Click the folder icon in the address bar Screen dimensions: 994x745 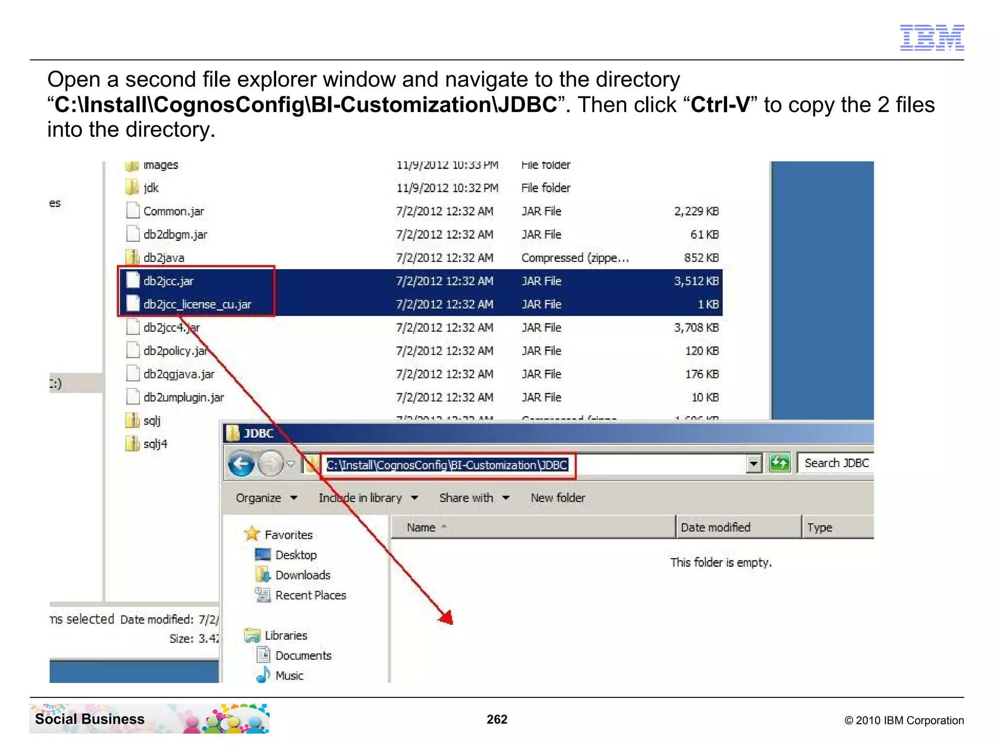tap(312, 465)
